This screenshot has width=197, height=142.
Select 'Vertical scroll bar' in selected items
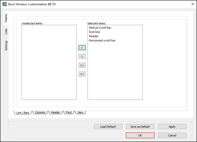tap(100, 28)
